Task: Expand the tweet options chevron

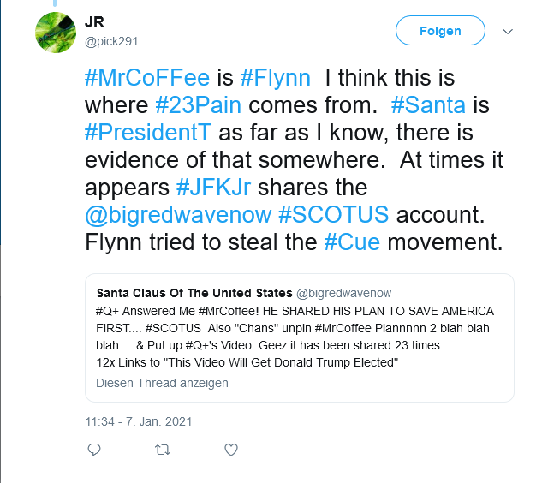Action: click(x=507, y=32)
